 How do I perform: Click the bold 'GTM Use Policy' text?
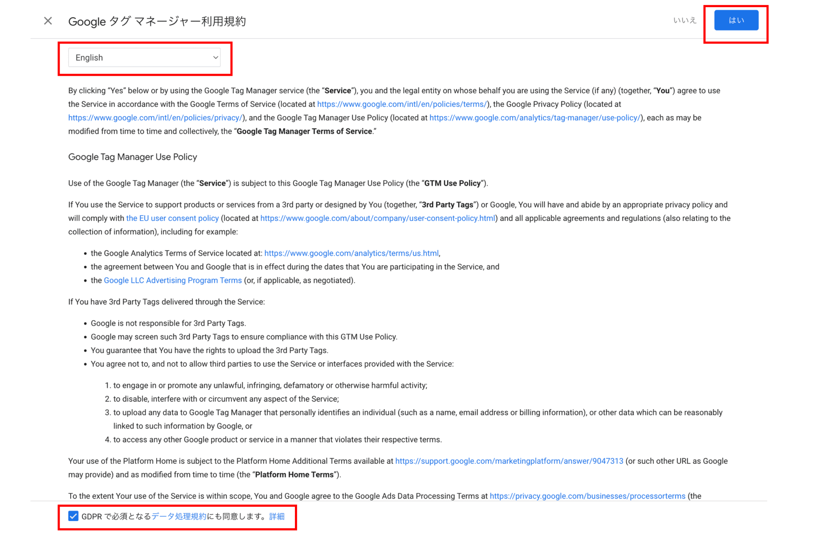tap(452, 183)
